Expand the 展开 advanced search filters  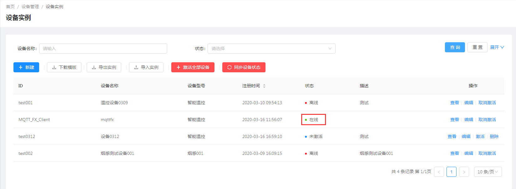[497, 47]
